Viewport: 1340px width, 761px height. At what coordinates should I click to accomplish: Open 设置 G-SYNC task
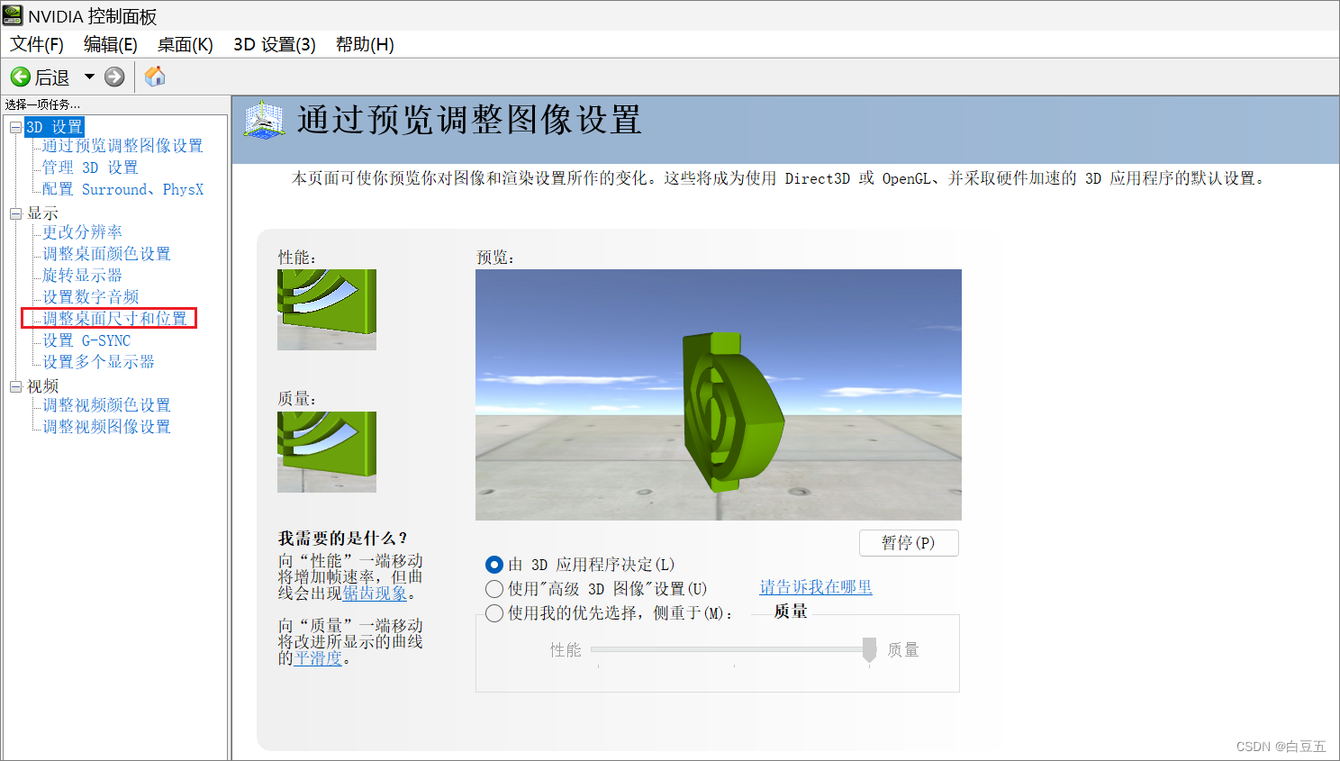click(x=86, y=340)
